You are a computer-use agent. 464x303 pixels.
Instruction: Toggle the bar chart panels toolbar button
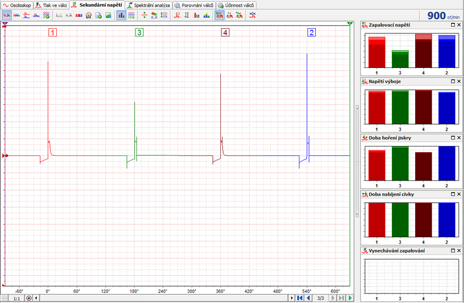(122, 15)
